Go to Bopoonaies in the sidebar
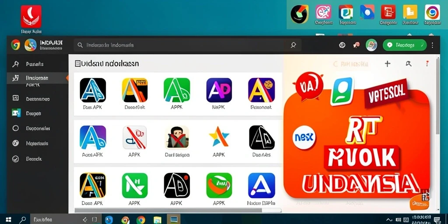 (x=38, y=128)
